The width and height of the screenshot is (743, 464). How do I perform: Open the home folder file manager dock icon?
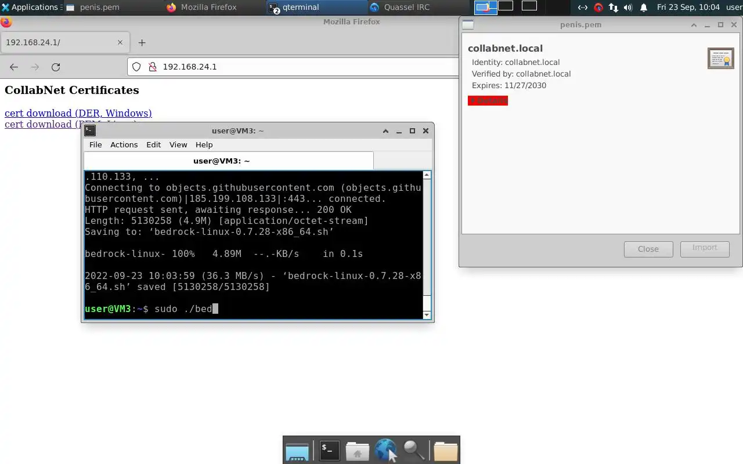point(357,451)
